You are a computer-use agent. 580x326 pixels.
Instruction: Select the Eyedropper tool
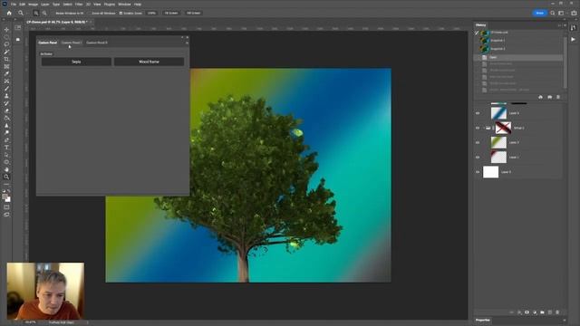coord(6,74)
